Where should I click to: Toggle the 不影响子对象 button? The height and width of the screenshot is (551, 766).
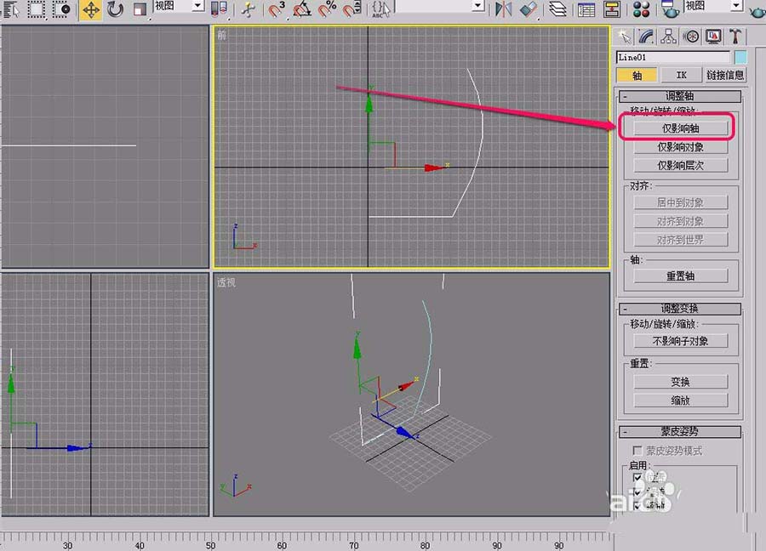(681, 341)
